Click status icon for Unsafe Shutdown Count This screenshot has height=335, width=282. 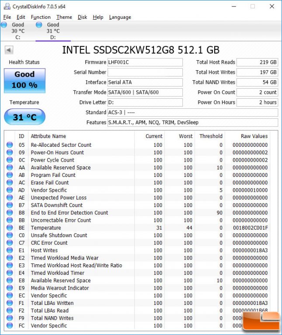(10, 235)
